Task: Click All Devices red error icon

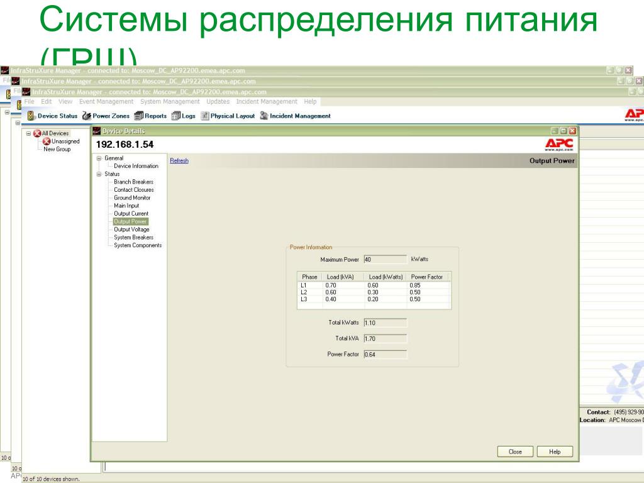Action: tap(37, 133)
